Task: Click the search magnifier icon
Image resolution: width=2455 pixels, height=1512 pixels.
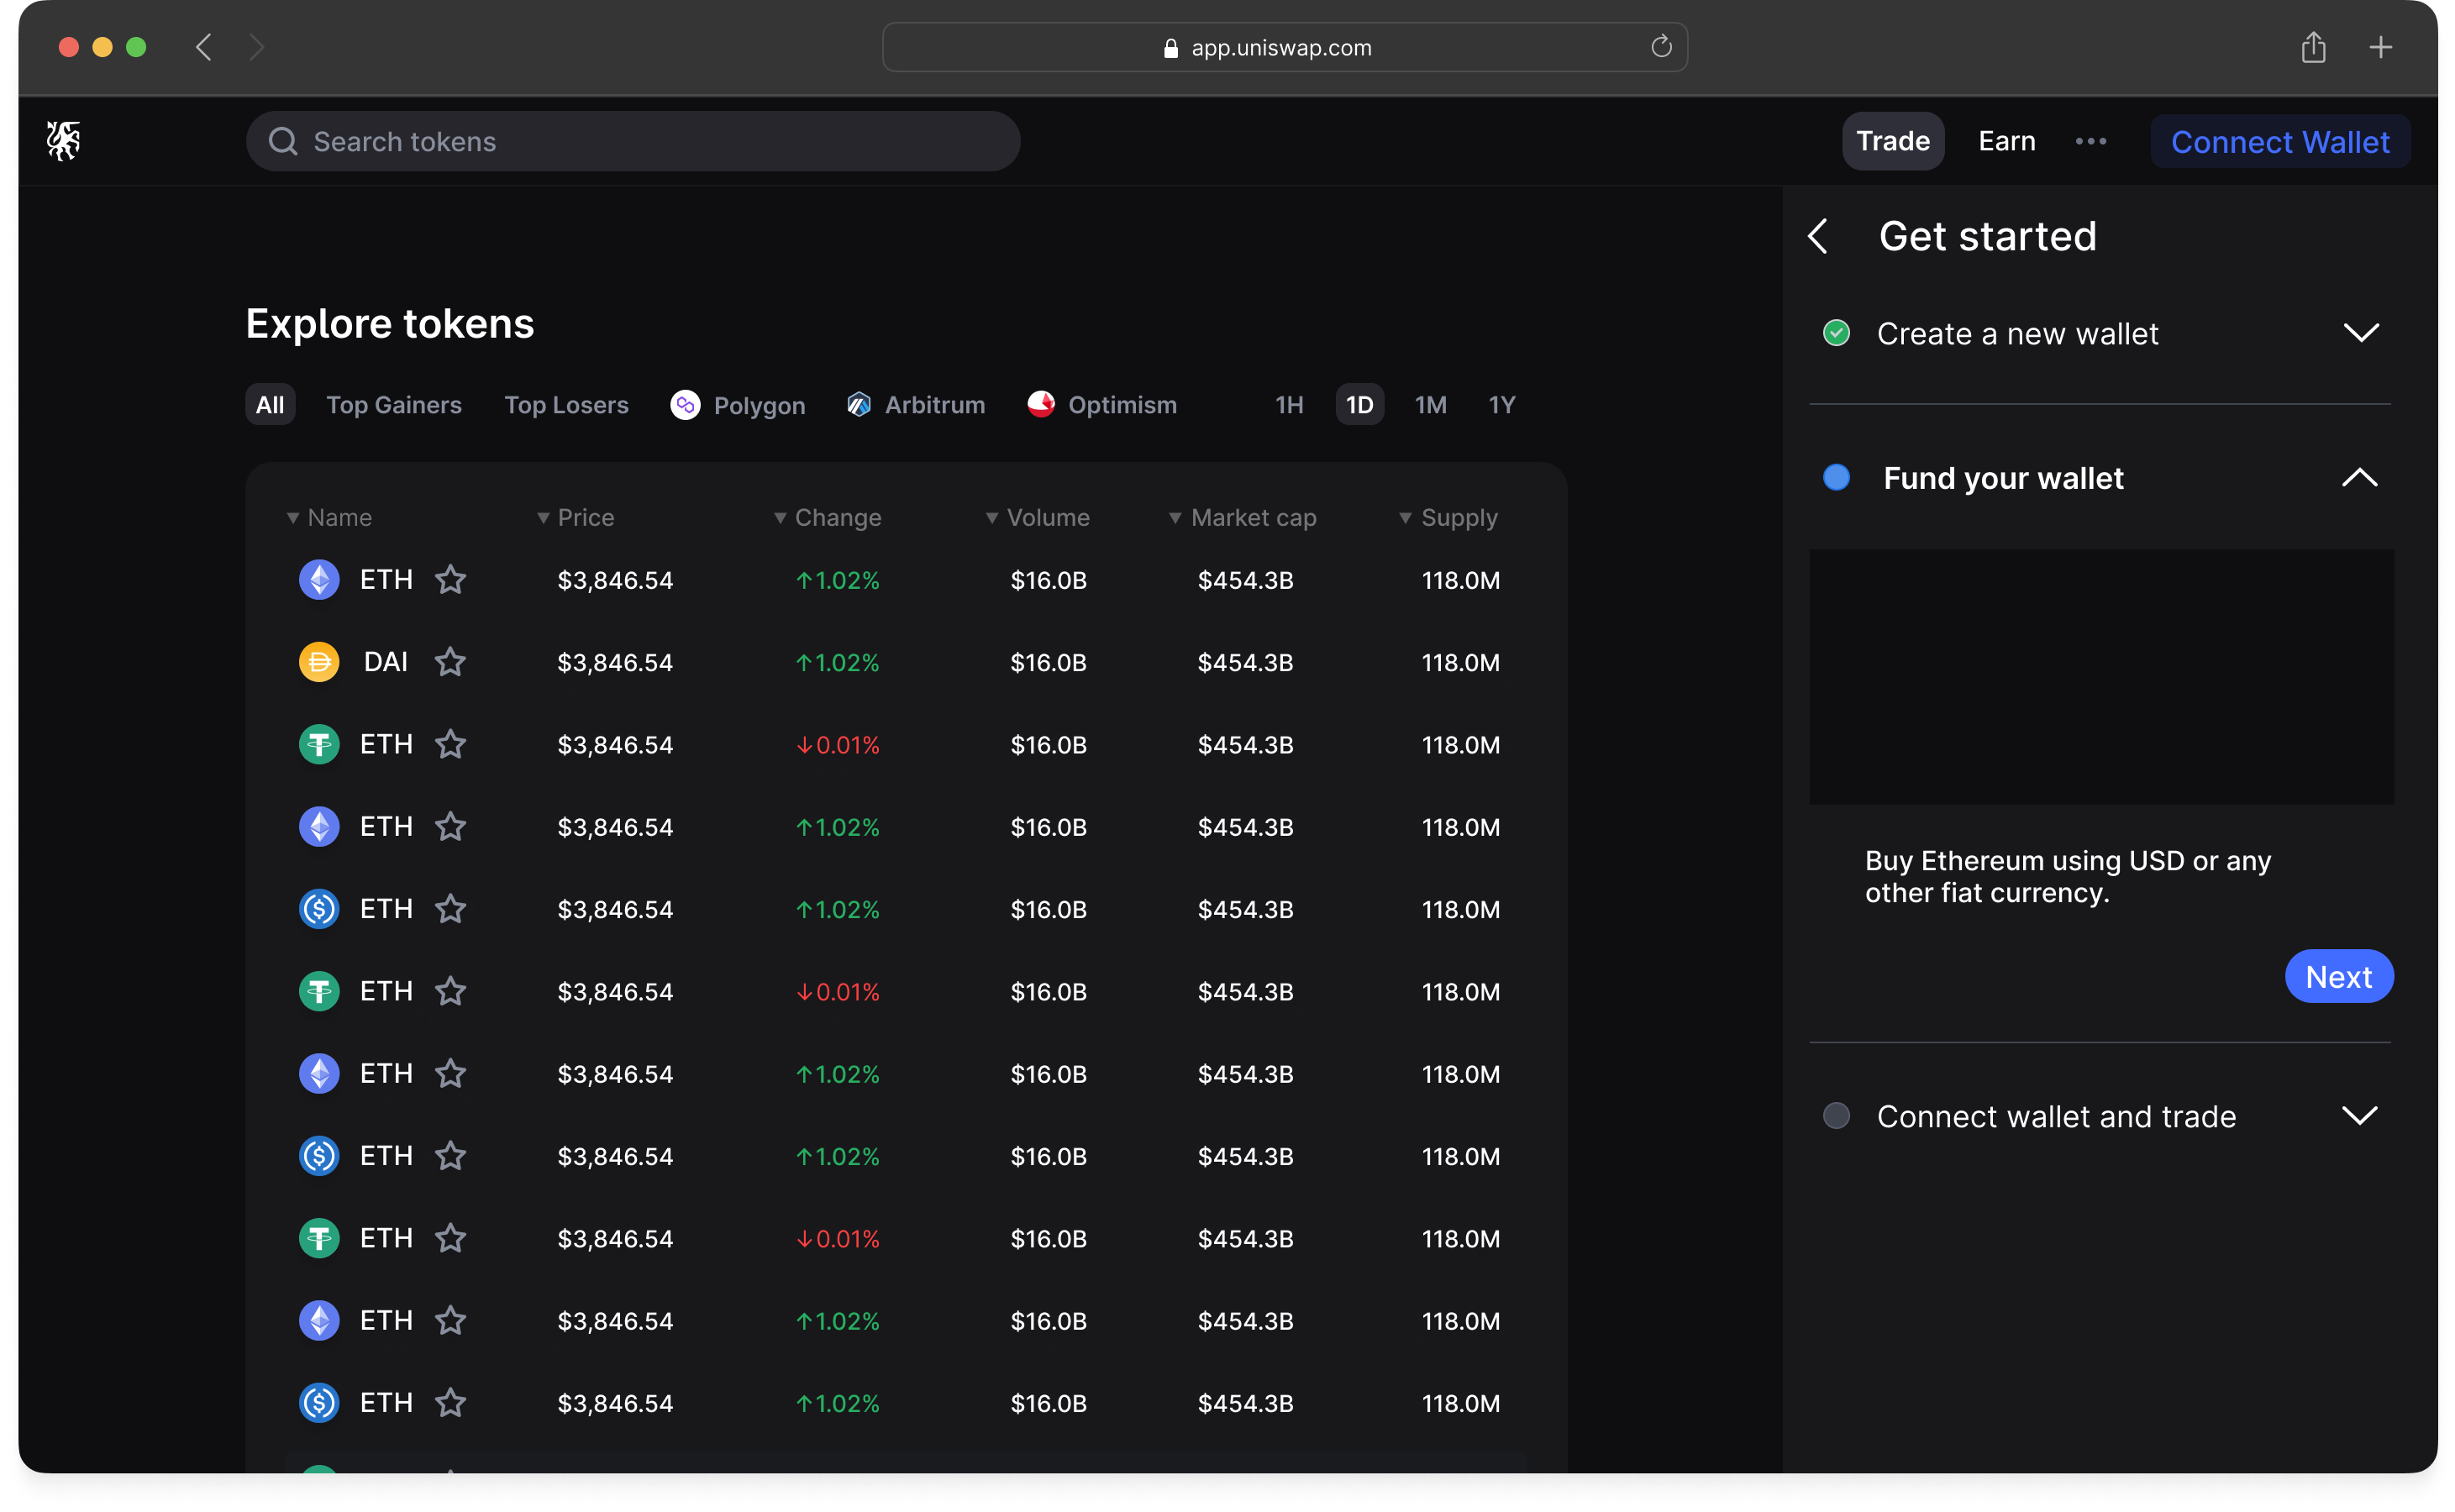Action: click(283, 141)
